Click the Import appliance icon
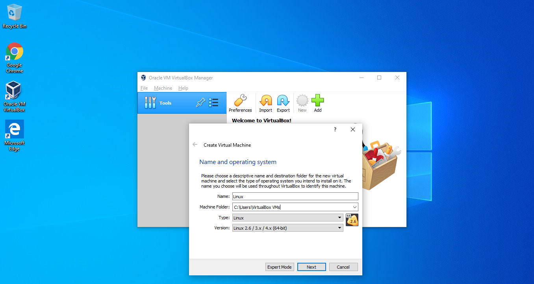534x284 pixels. 266,103
